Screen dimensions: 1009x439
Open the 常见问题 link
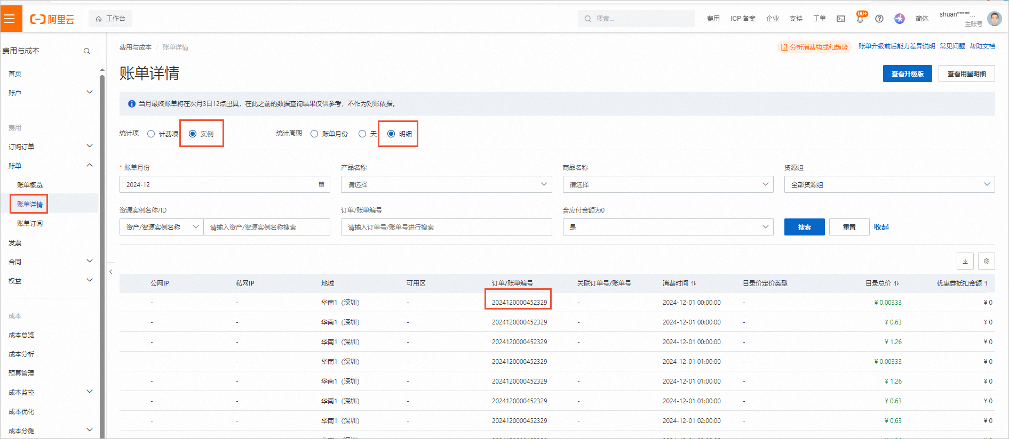[x=952, y=46]
